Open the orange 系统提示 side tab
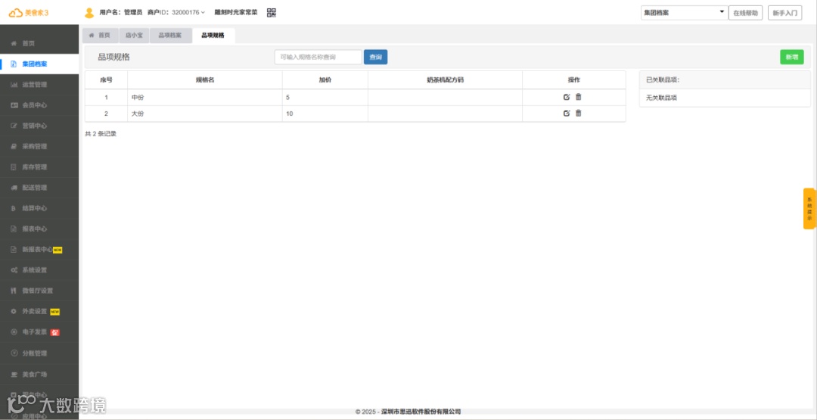 point(809,208)
